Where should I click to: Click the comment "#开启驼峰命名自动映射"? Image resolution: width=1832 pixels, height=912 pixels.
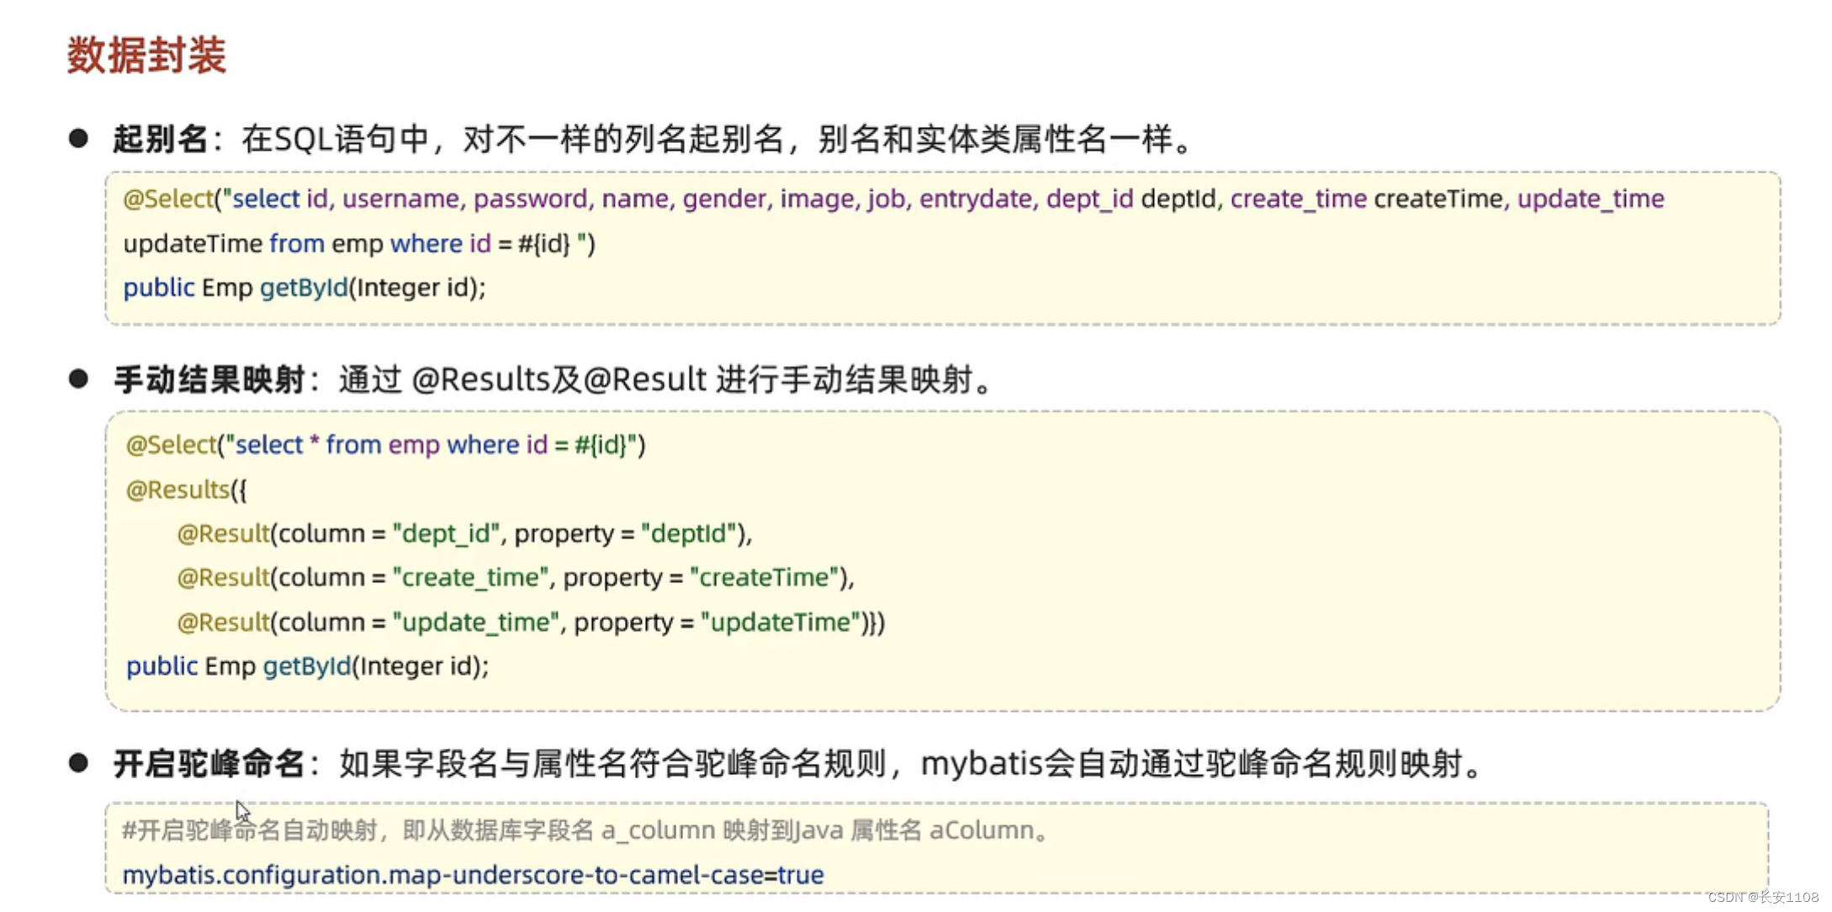[249, 831]
